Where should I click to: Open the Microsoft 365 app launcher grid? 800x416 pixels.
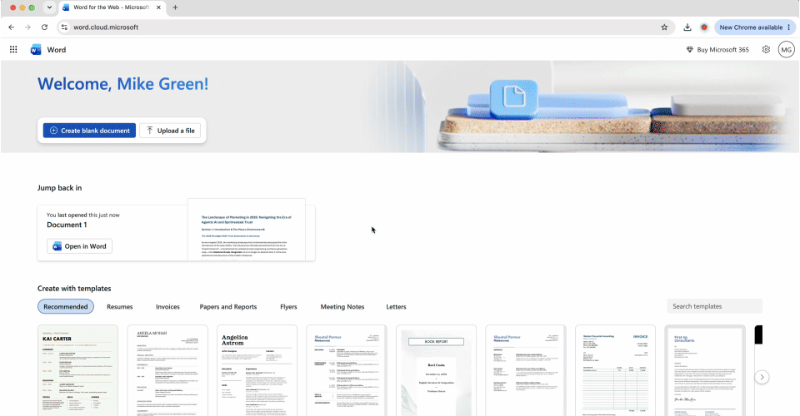pos(13,49)
